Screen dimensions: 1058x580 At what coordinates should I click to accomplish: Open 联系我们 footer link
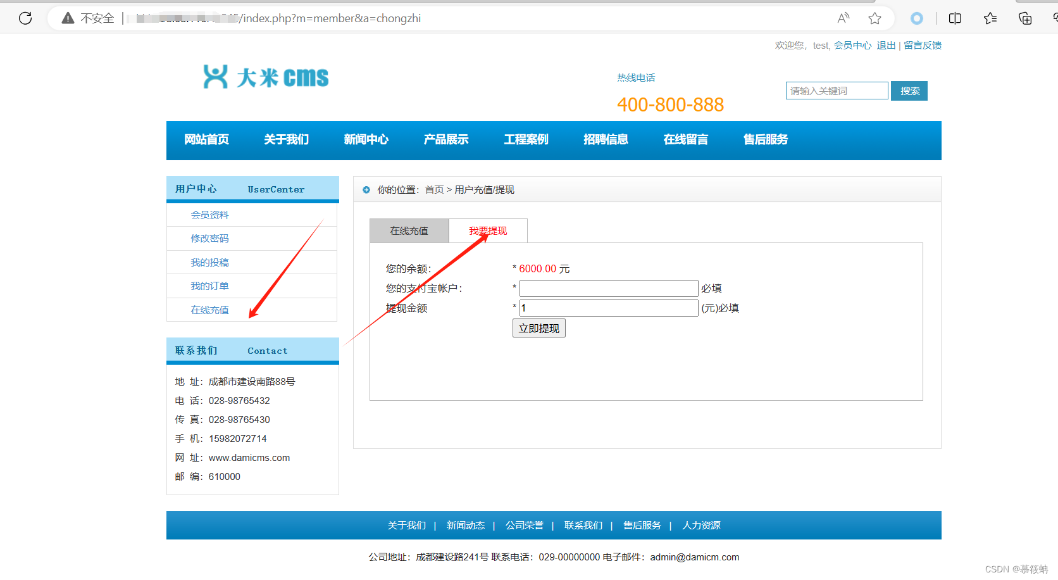pos(583,526)
